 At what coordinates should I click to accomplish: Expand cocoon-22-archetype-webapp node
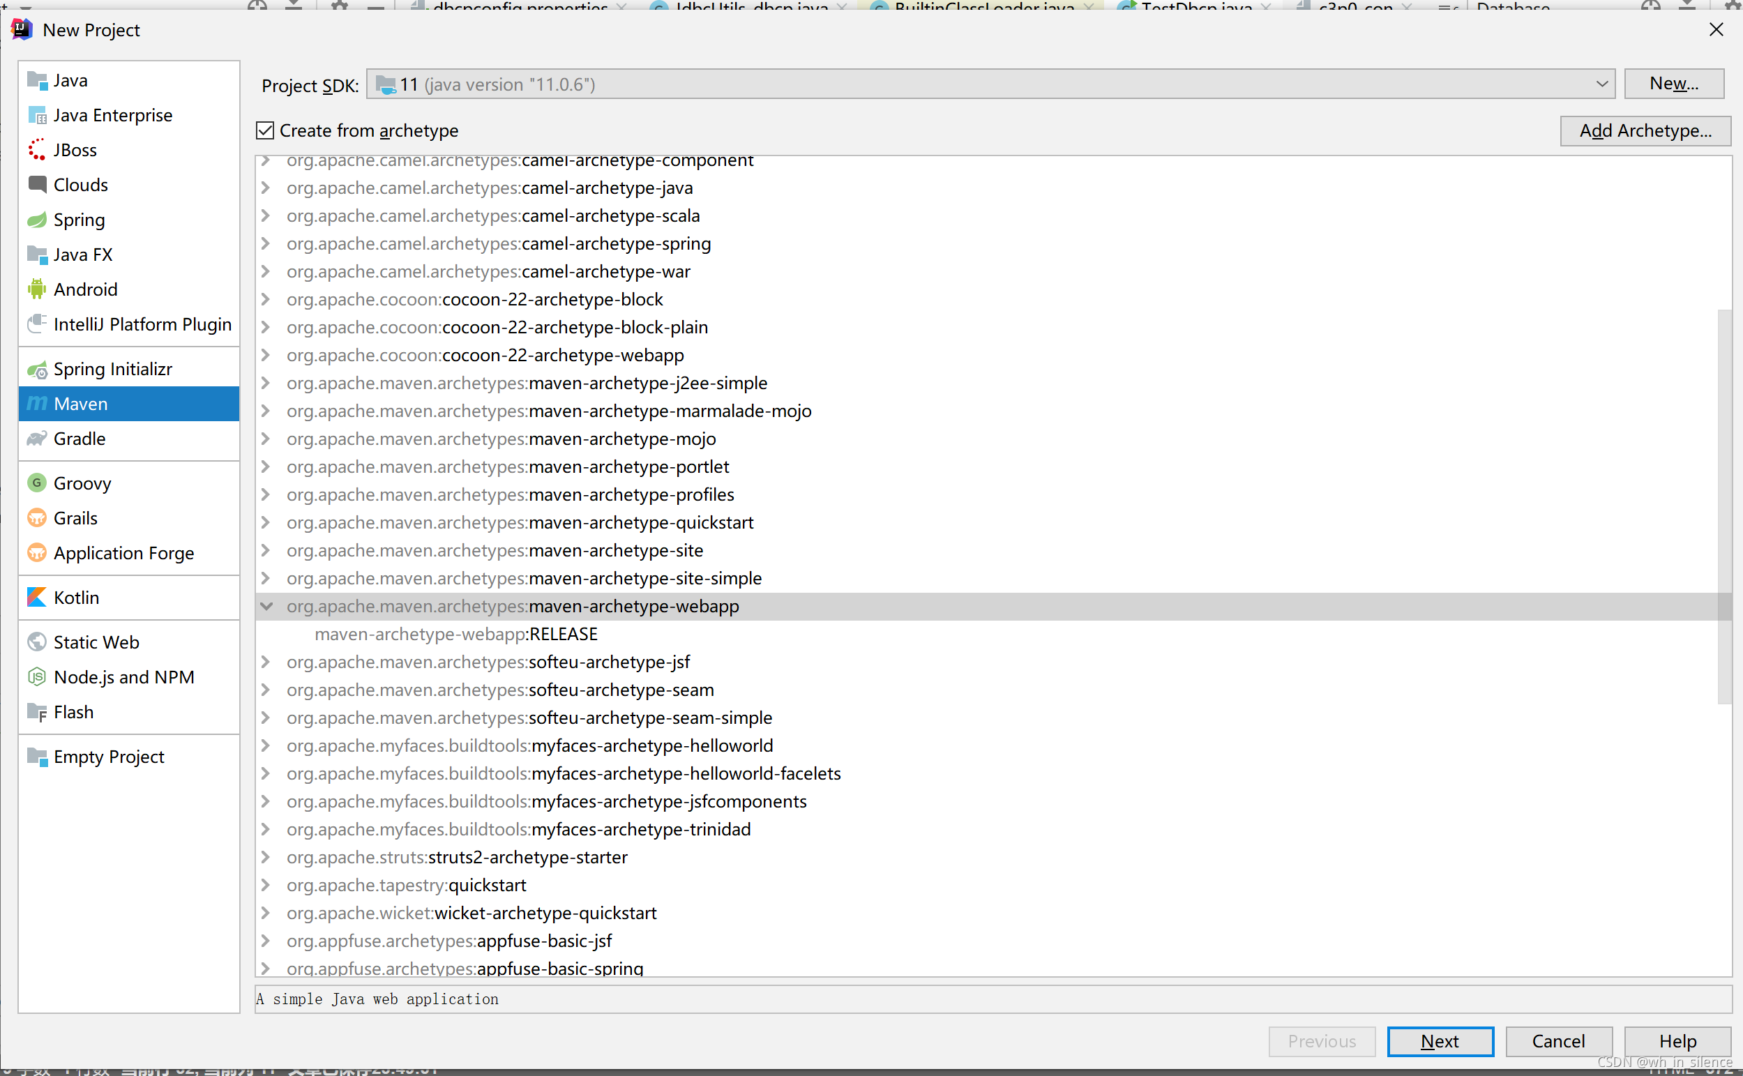[x=266, y=355]
